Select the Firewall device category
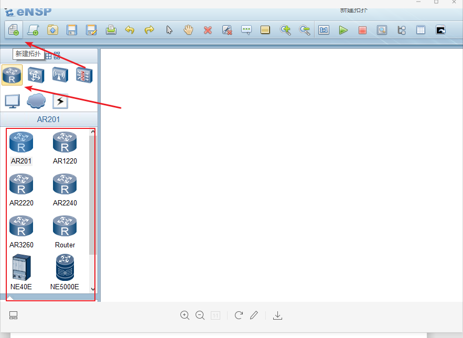This screenshot has height=338, width=463. click(x=84, y=75)
